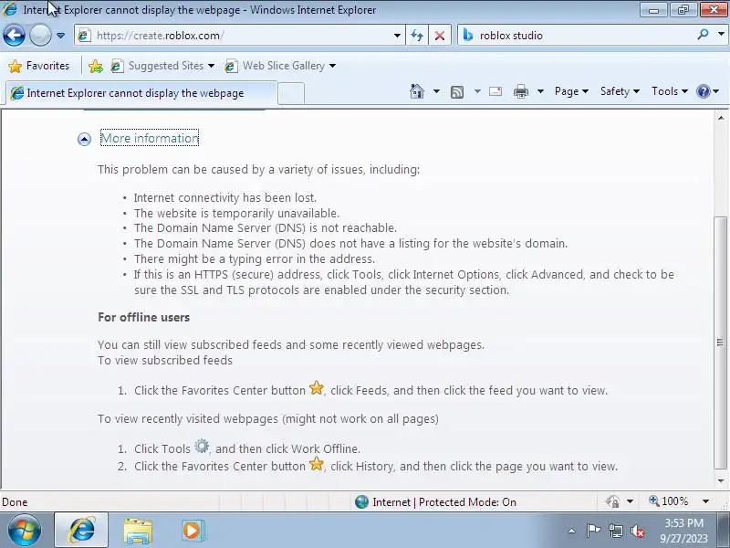This screenshot has height=548, width=730.
Task: Click the 'Done' status text
Action: click(15, 502)
